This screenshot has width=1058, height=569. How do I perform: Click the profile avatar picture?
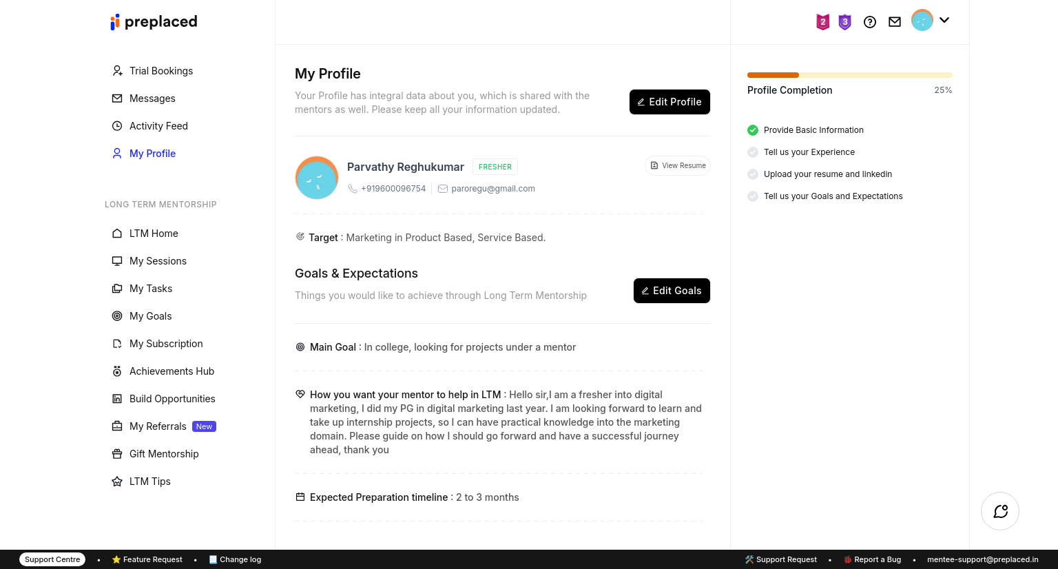317,178
